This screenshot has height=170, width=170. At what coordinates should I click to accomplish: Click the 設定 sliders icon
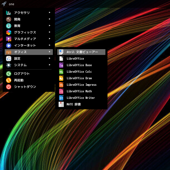tap(9, 59)
